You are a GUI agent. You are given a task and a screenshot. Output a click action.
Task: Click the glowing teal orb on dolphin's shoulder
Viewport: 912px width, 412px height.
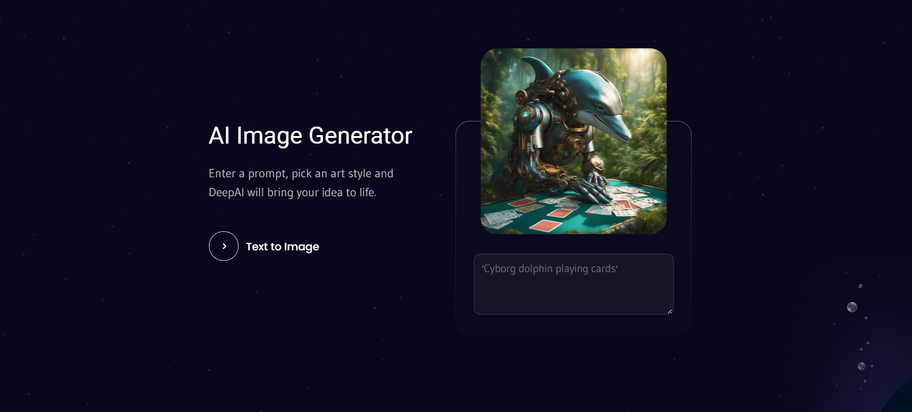526,114
